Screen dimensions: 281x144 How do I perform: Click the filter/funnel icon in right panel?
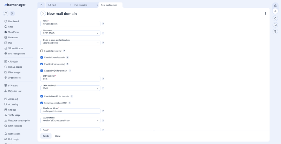click(275, 31)
